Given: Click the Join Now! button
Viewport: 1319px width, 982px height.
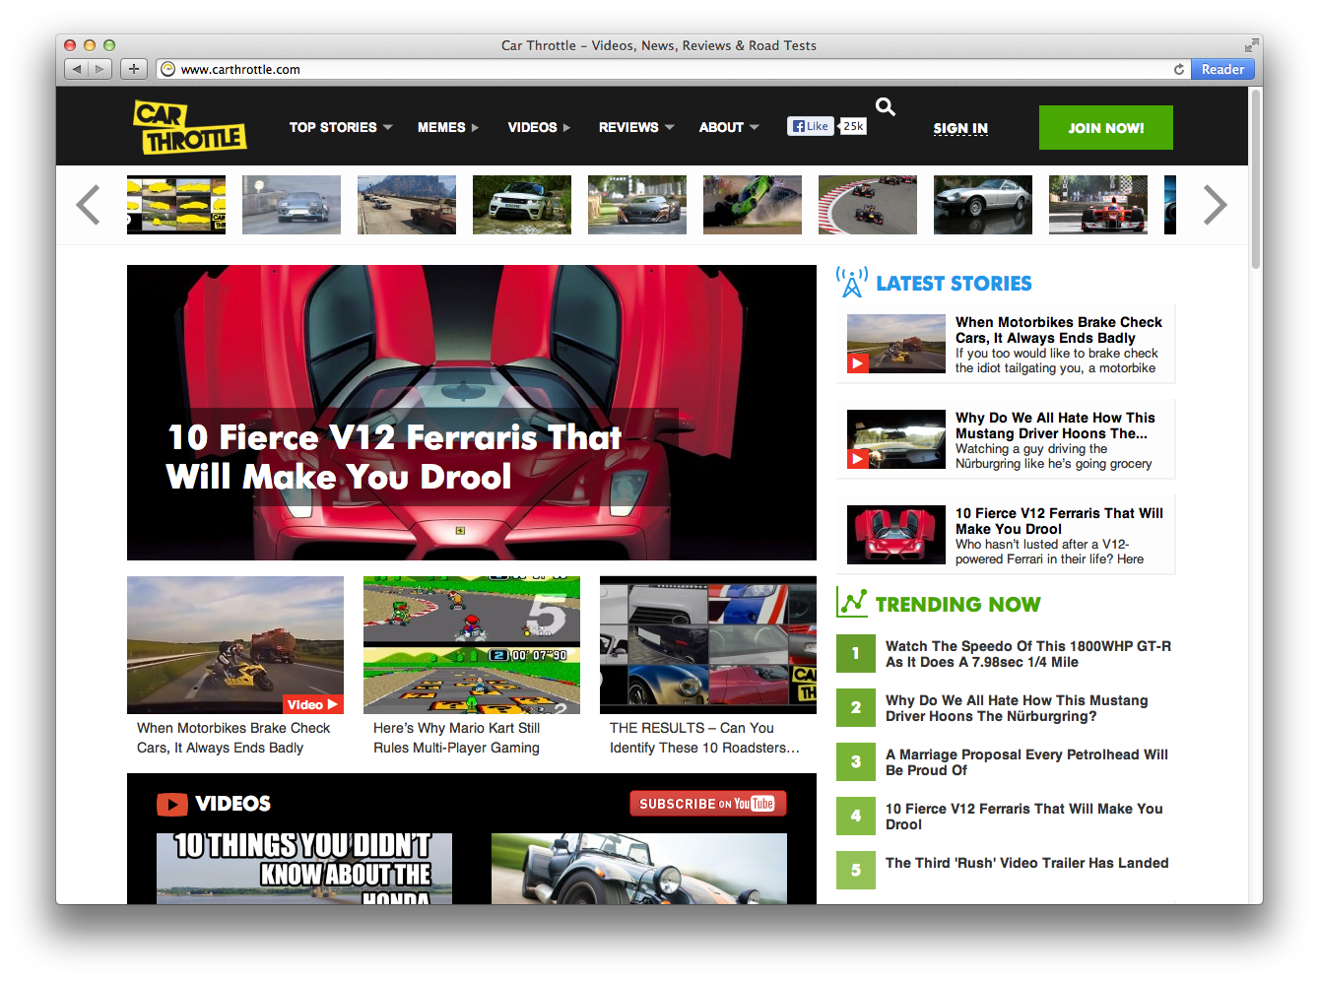Looking at the screenshot, I should (1106, 128).
